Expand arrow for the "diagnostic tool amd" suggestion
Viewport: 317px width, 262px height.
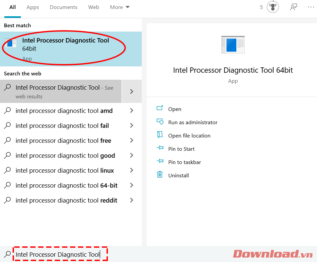132,111
